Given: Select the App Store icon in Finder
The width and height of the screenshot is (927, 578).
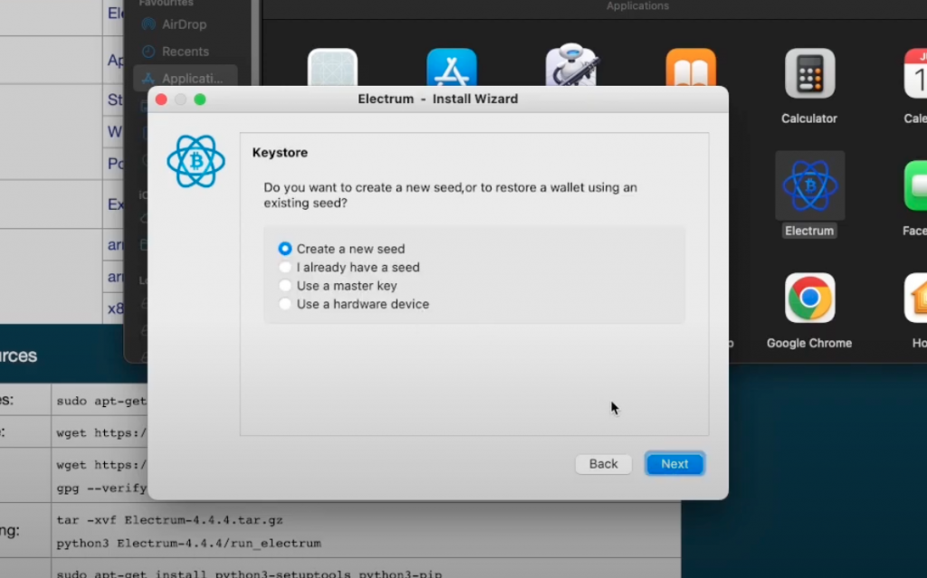Looking at the screenshot, I should pos(452,67).
